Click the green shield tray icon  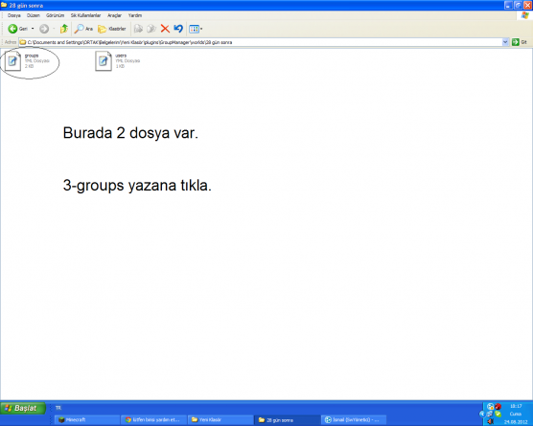(498, 414)
